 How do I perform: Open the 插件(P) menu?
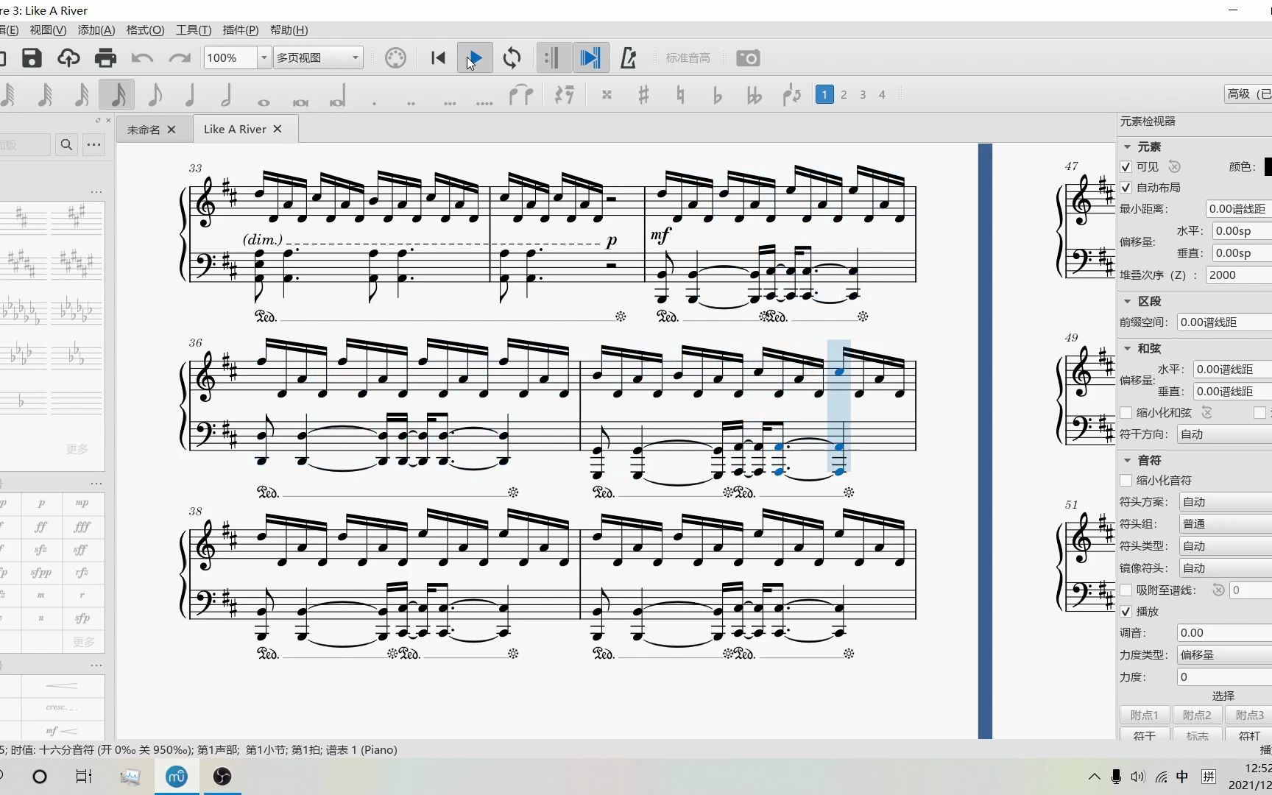tap(241, 30)
